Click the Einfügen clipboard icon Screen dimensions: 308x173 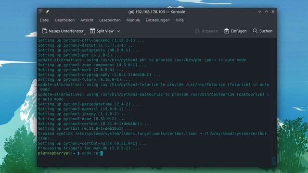(x=227, y=31)
